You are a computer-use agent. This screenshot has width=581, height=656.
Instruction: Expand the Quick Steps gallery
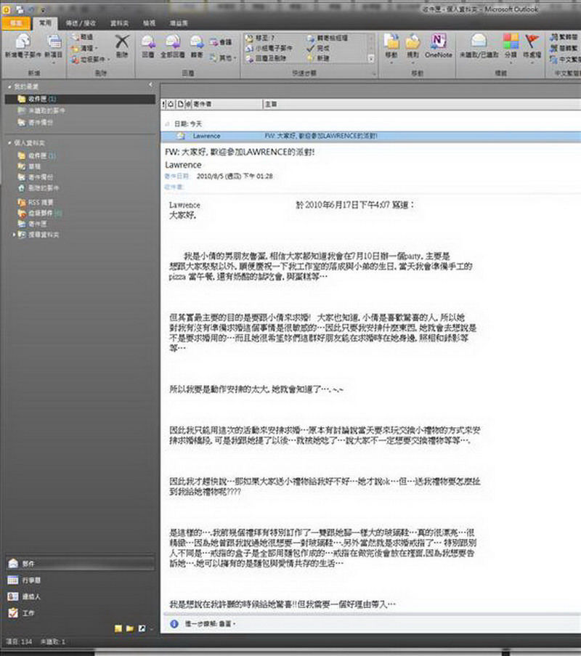[x=371, y=59]
